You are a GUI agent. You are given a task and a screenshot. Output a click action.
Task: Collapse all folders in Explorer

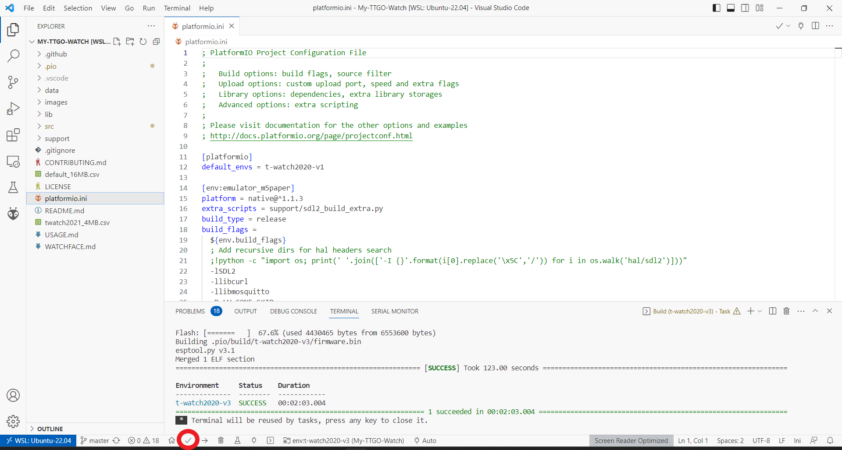pos(156,42)
